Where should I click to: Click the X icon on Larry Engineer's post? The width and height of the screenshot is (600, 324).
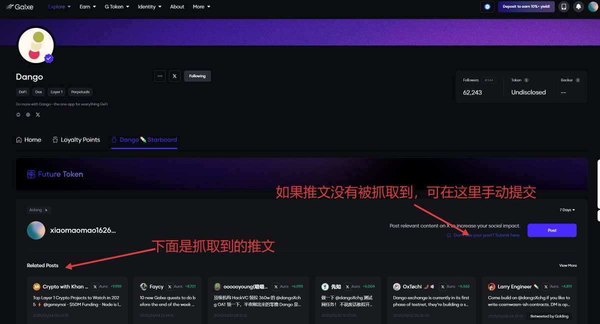tap(545, 287)
